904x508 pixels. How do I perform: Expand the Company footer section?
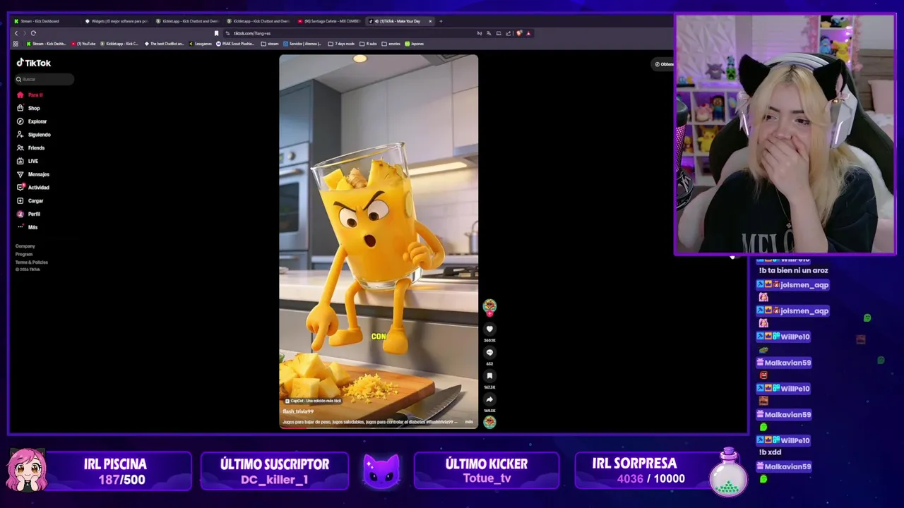pyautogui.click(x=25, y=246)
